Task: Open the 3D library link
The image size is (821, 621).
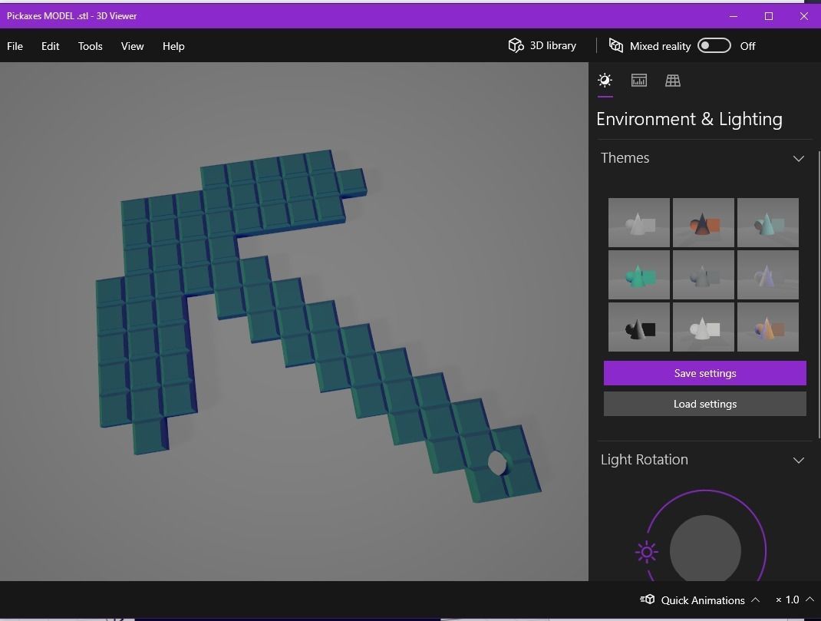Action: [553, 45]
